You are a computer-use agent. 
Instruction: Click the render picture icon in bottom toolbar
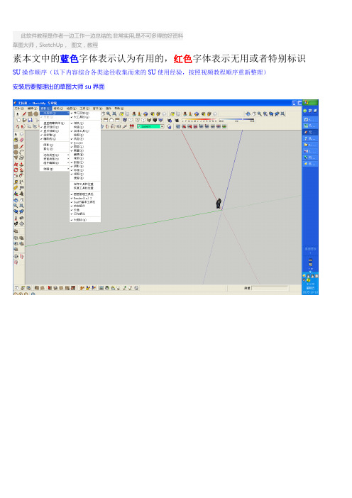(101, 288)
